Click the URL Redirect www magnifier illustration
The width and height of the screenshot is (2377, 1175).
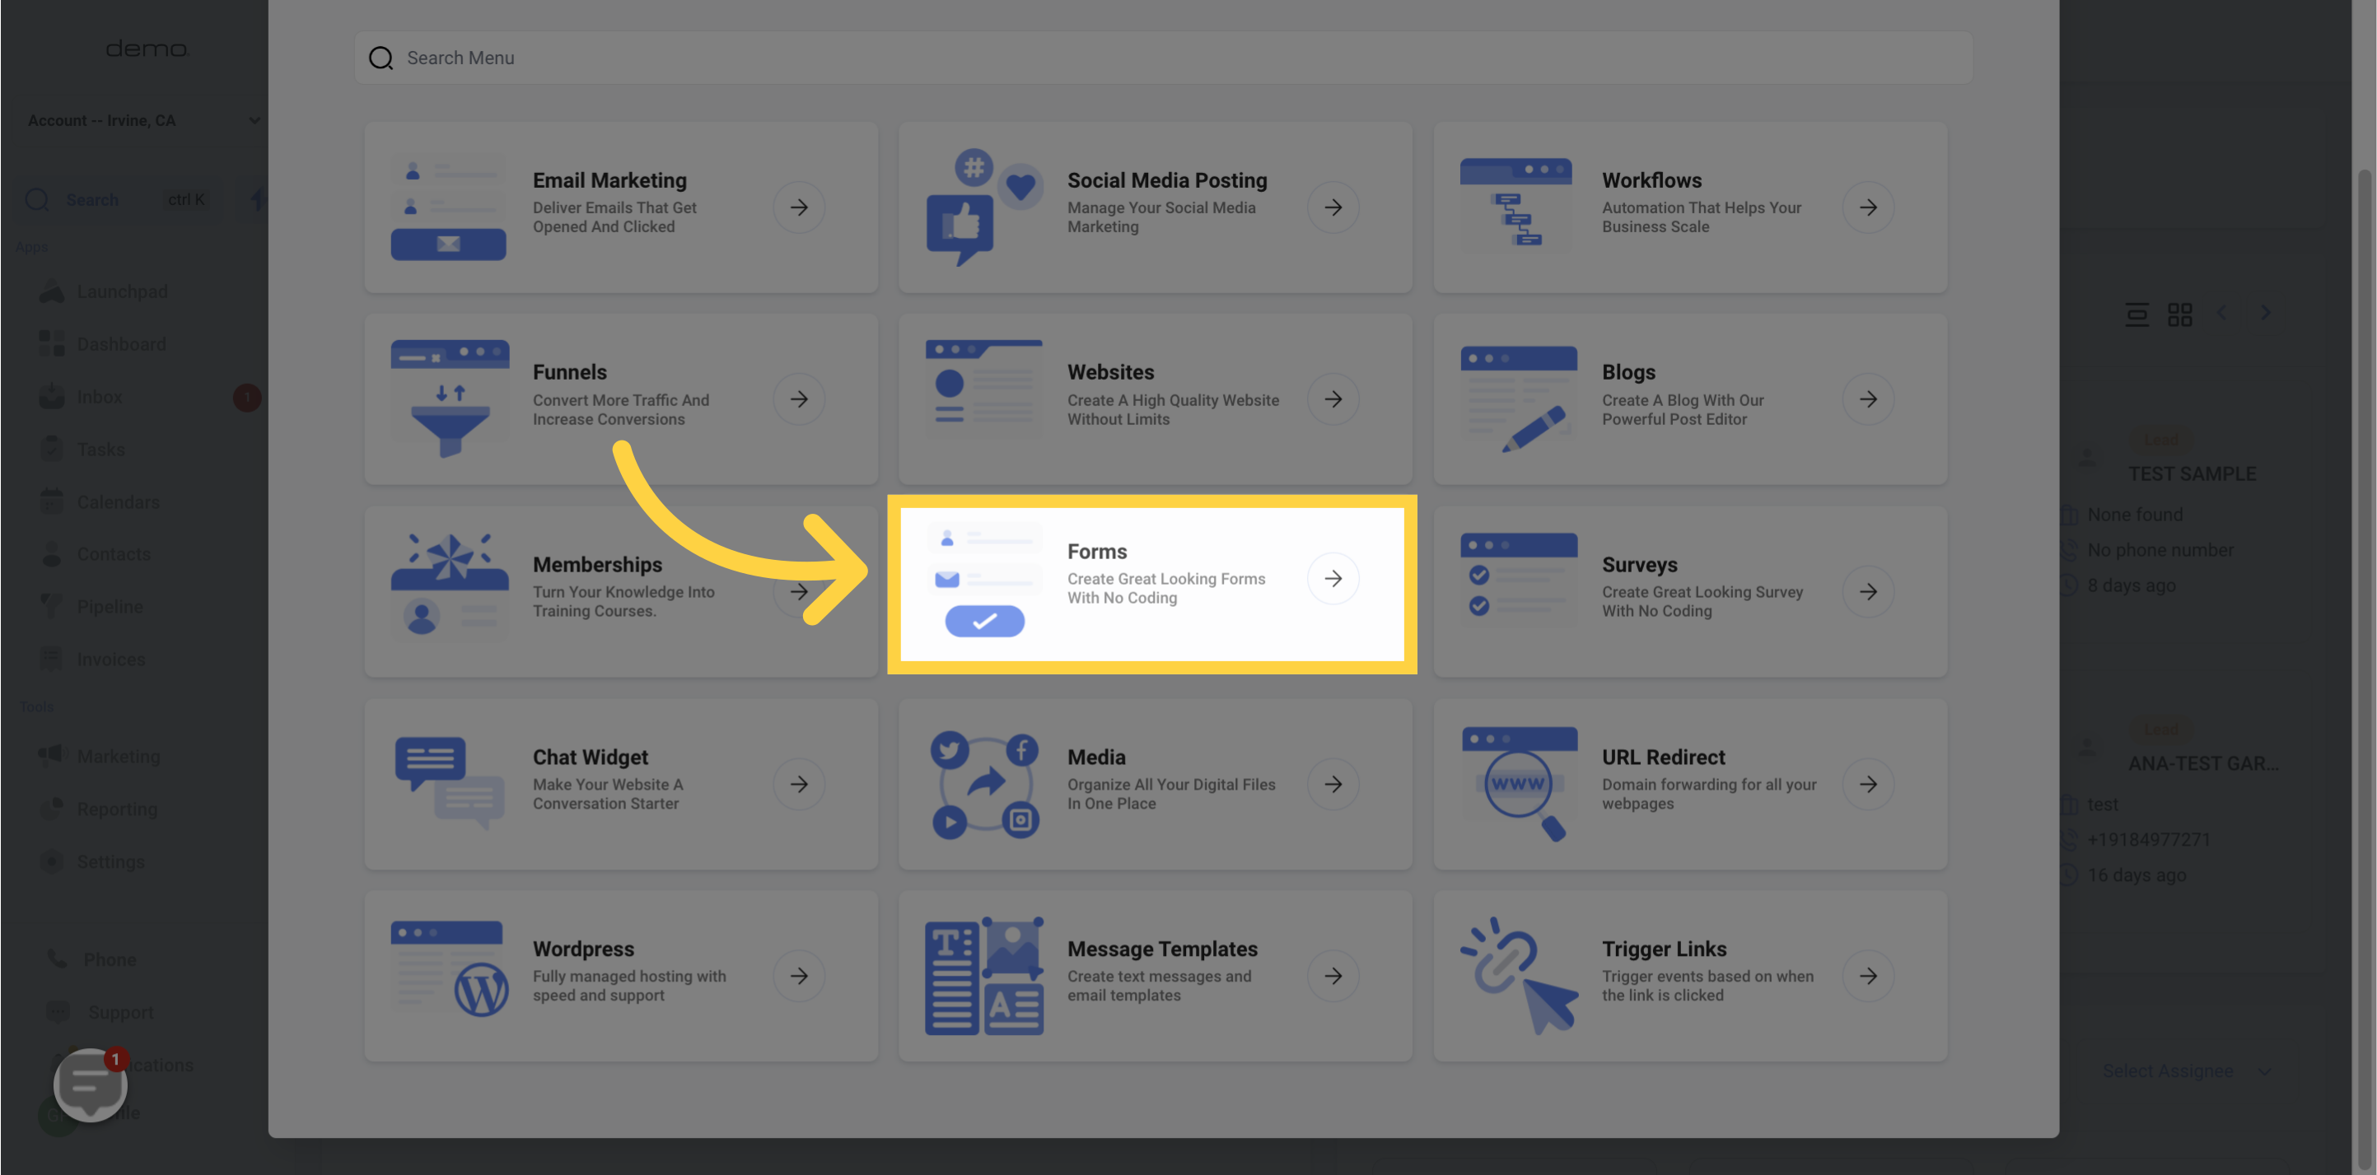coord(1519,784)
